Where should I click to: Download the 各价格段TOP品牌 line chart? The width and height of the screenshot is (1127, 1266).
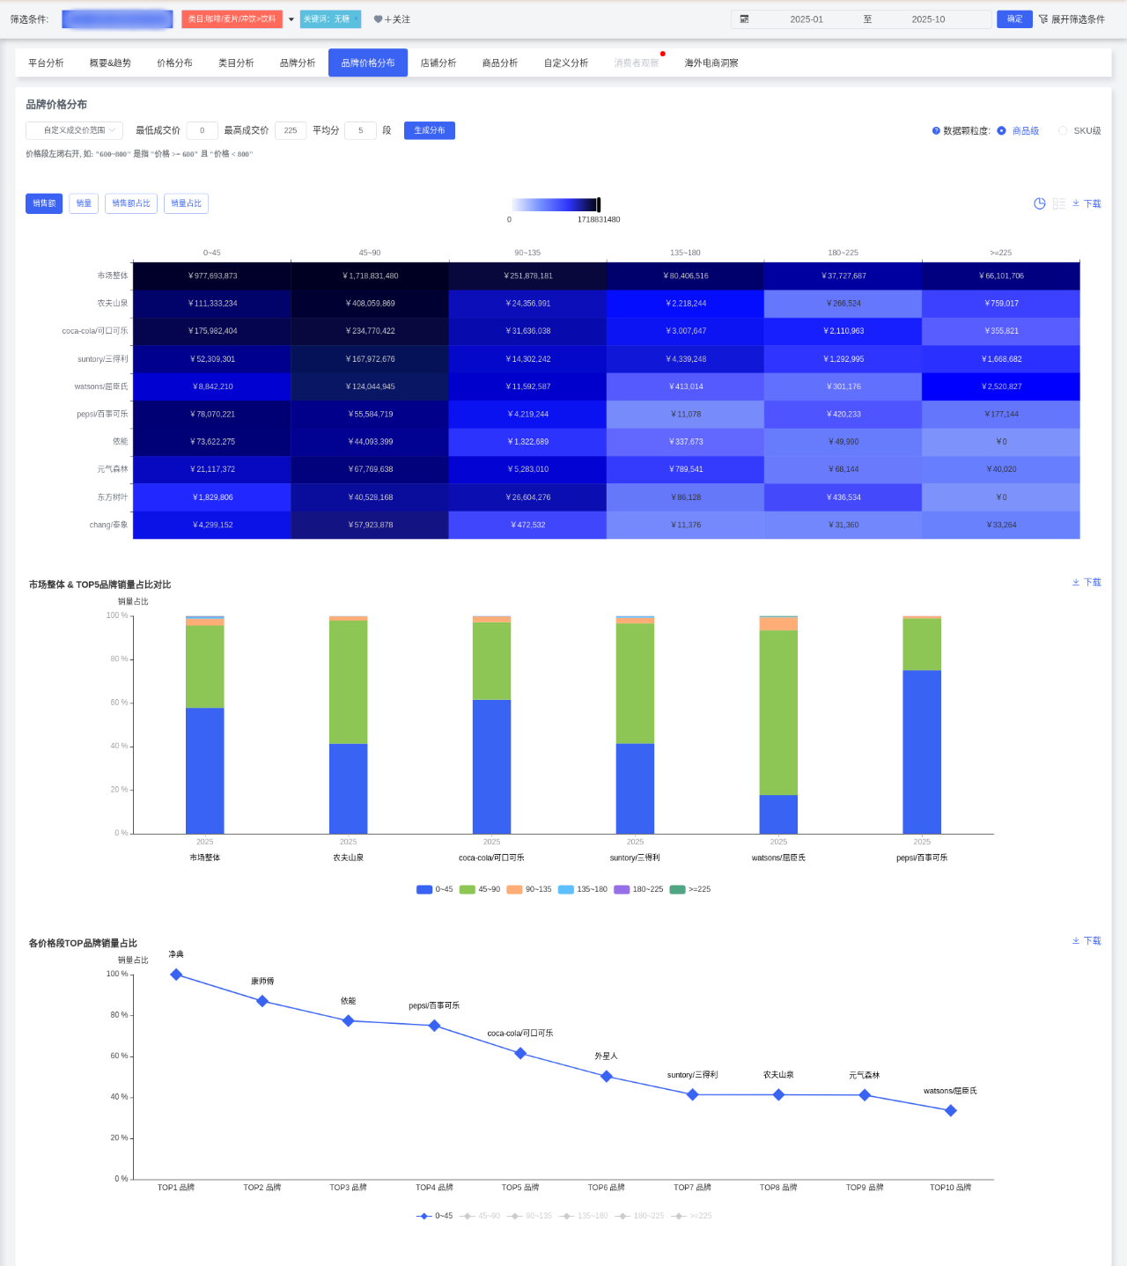click(1087, 941)
